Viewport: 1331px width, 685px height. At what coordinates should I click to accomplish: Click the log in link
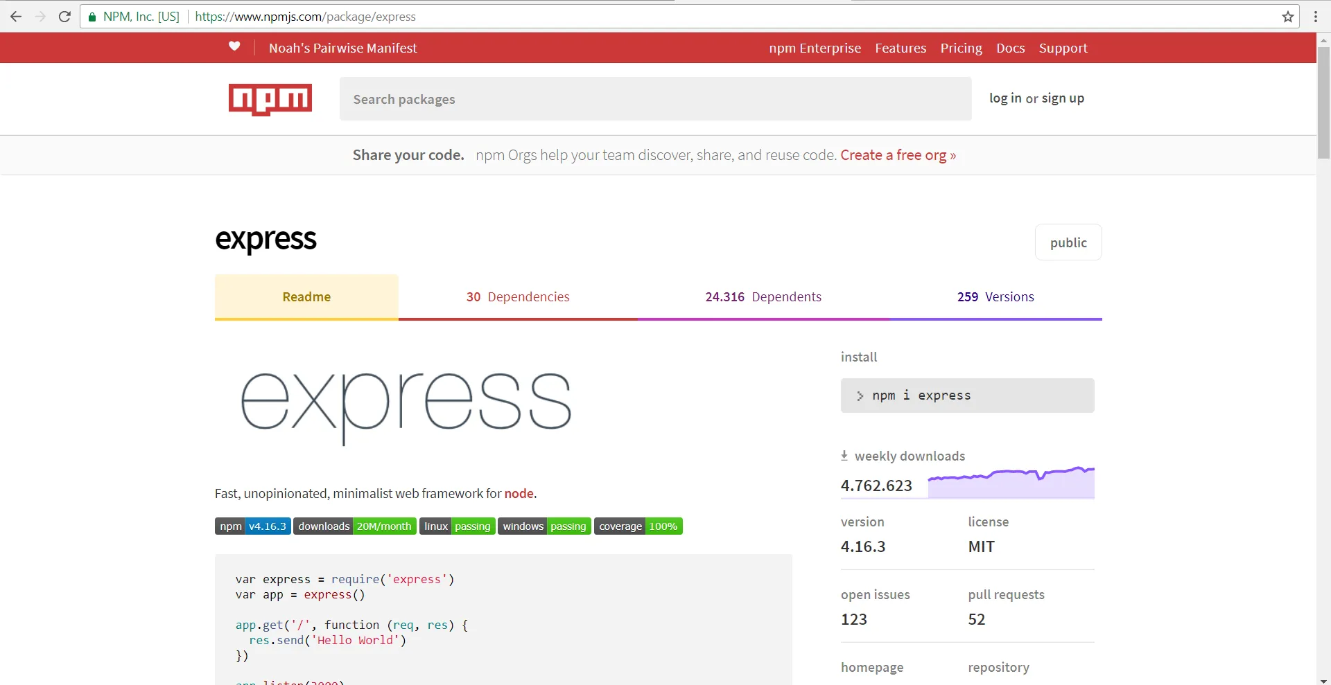click(x=1005, y=98)
